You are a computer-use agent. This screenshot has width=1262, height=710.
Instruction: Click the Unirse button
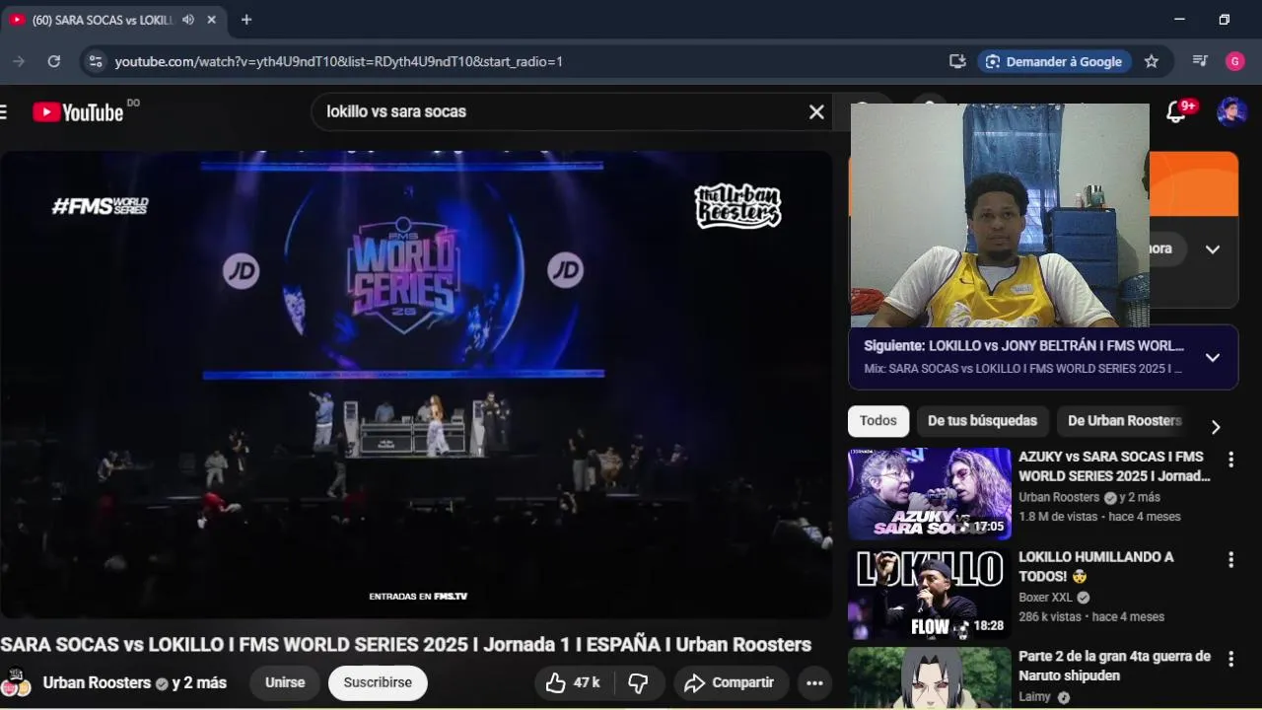285,682
